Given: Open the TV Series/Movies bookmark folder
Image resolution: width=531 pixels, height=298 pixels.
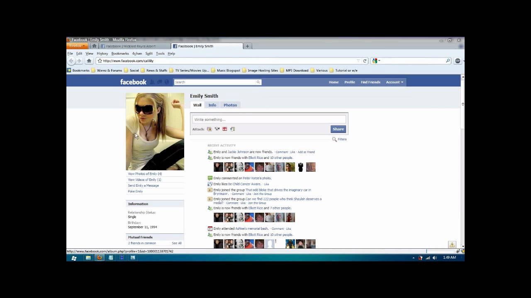Looking at the screenshot, I should [189, 70].
